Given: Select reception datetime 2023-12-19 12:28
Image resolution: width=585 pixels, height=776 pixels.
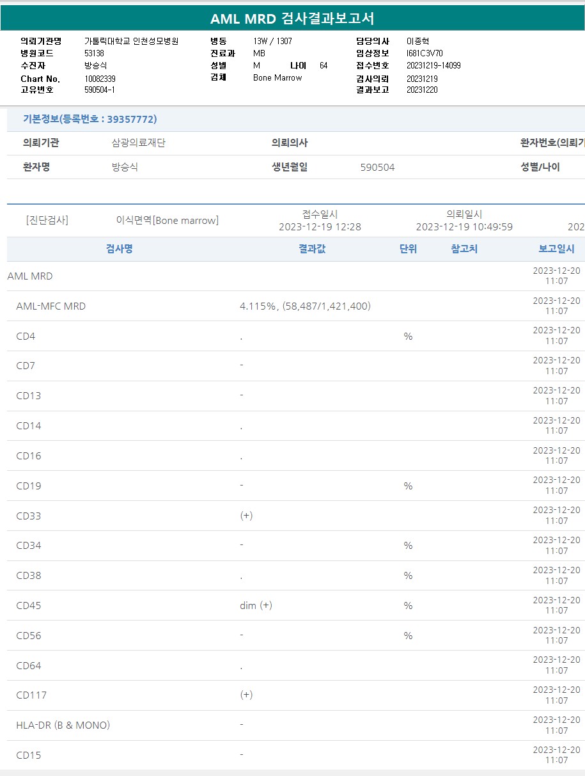Looking at the screenshot, I should [320, 227].
